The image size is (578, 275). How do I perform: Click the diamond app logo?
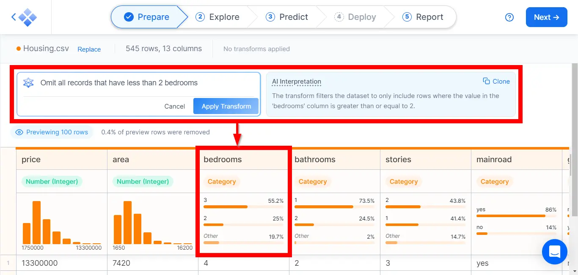(28, 17)
